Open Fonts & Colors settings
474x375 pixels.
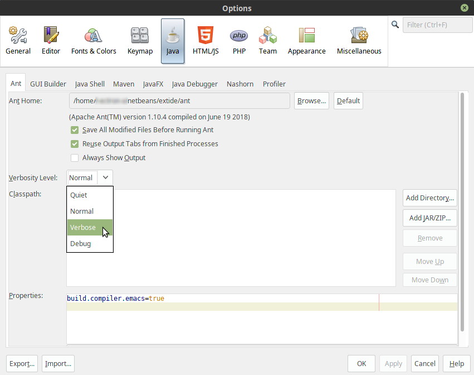[x=94, y=41]
